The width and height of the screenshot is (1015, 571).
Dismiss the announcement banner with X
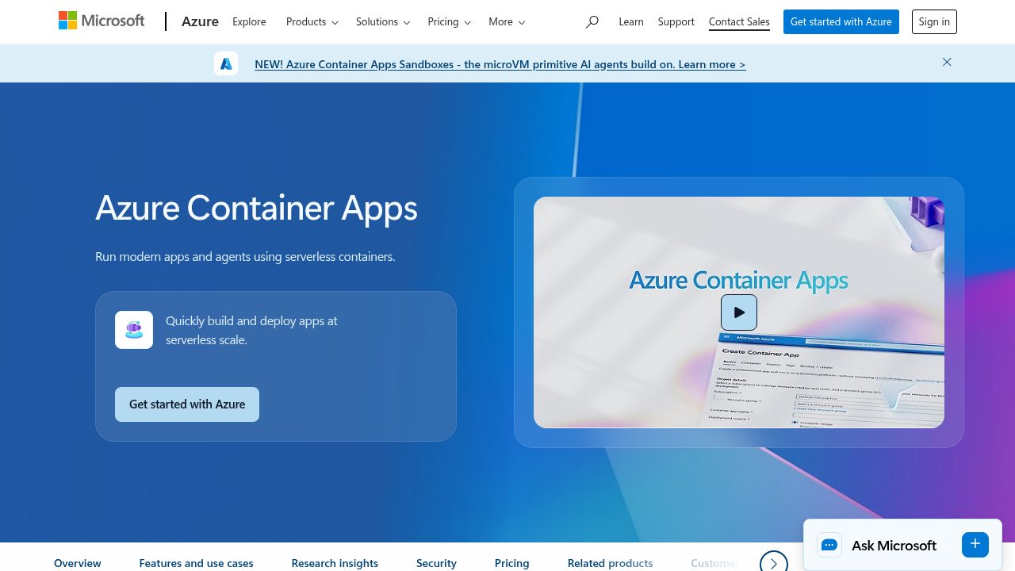pyautogui.click(x=947, y=62)
